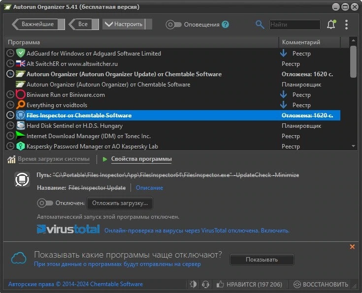Select the Autorun Organizer Планировщик row

(172, 85)
